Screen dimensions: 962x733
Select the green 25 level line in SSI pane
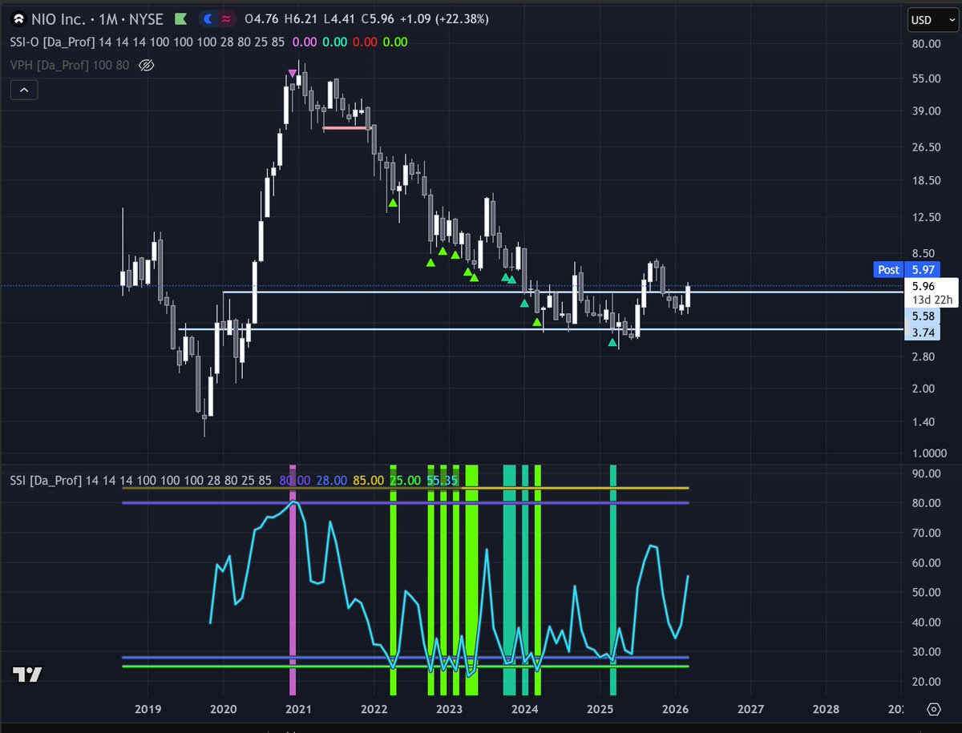405,667
